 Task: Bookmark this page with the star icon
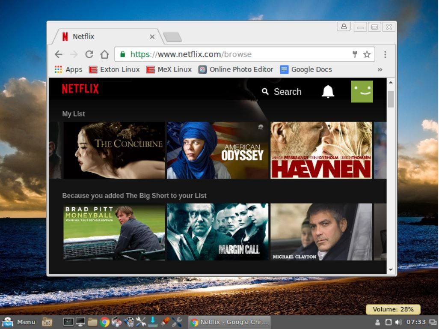click(367, 54)
